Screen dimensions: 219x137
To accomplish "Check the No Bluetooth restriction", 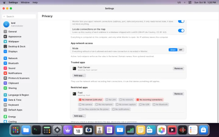I will pos(160,104).
